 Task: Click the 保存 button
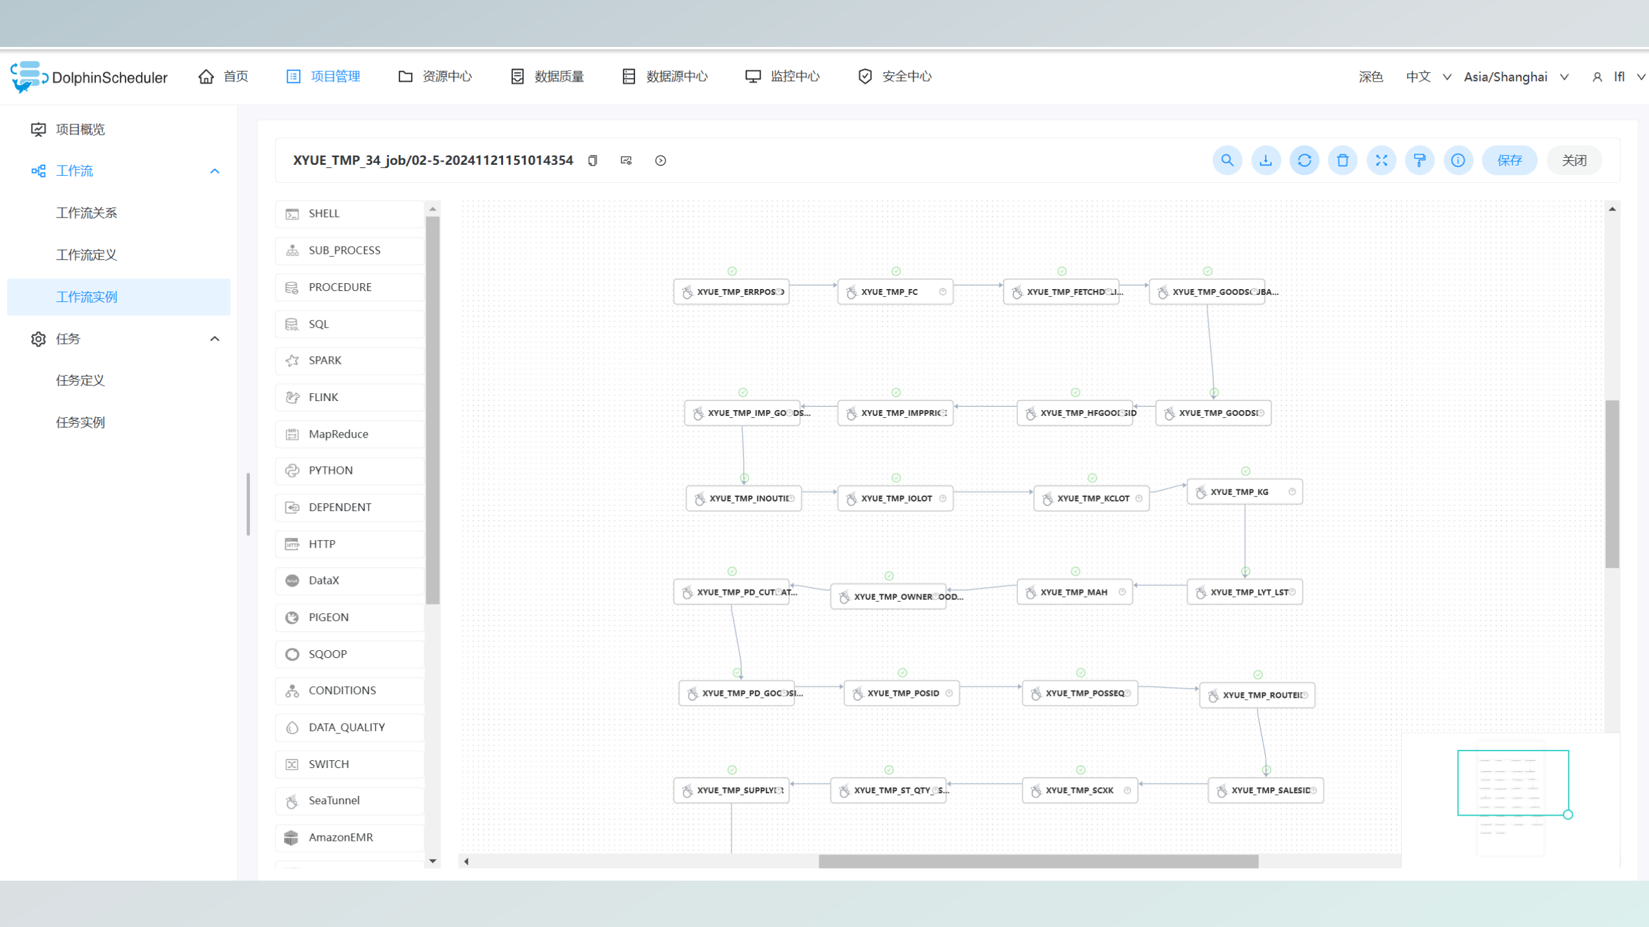pos(1510,160)
